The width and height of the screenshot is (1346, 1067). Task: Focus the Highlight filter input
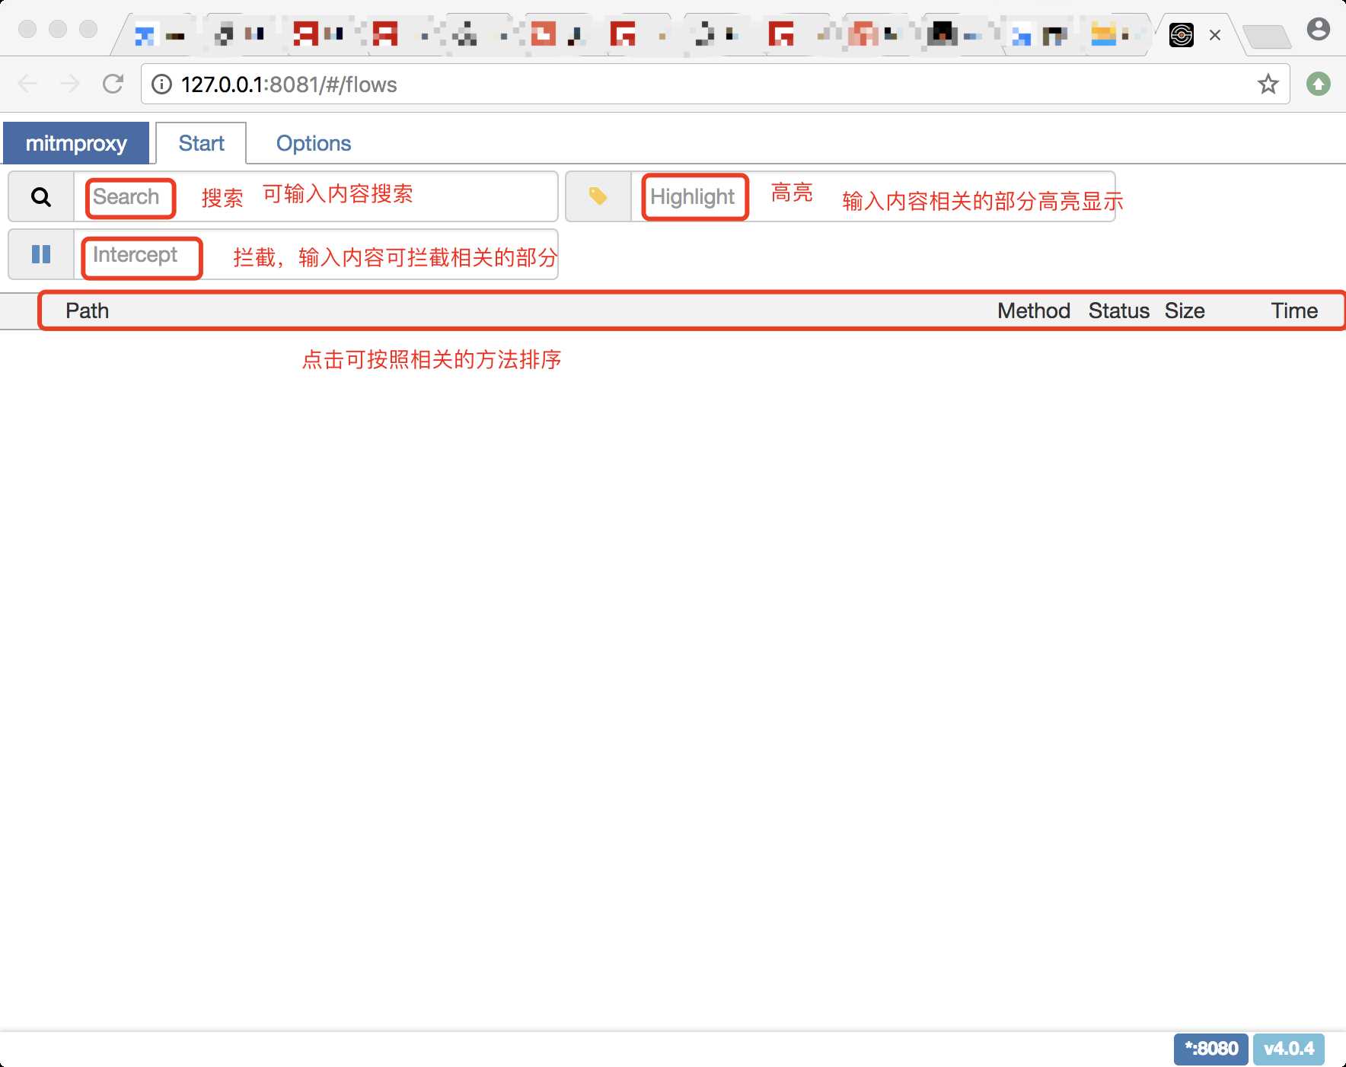(872, 197)
